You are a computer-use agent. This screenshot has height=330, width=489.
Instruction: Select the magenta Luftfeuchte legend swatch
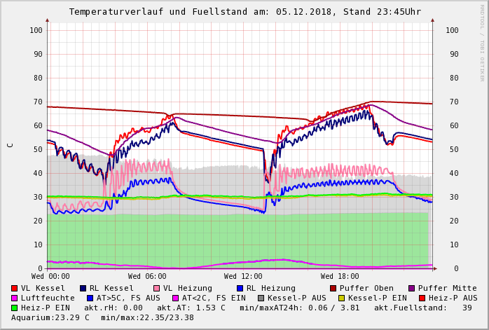point(15,298)
